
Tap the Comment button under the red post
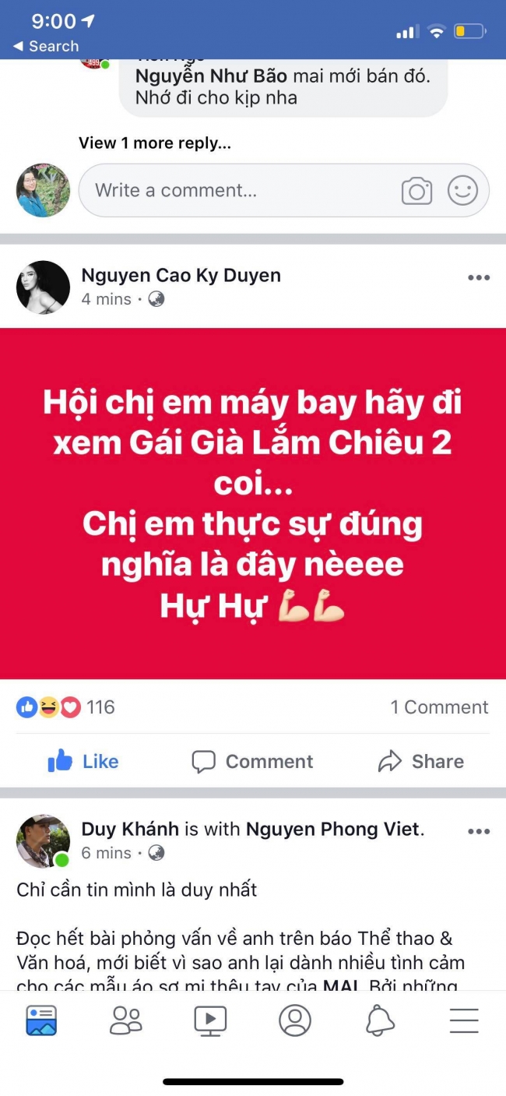pos(252,761)
